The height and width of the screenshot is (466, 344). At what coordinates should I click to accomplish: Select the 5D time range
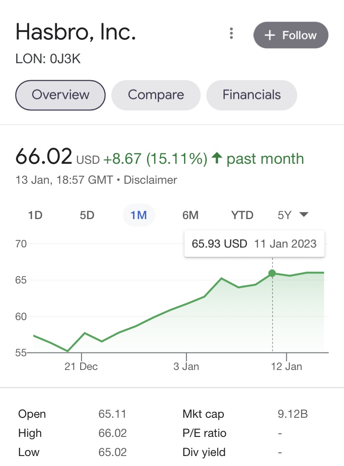click(x=87, y=215)
